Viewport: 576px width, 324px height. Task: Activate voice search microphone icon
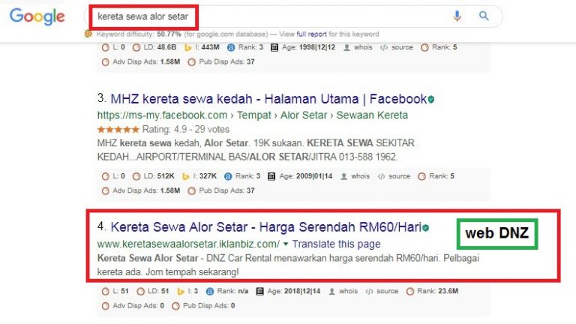(457, 16)
